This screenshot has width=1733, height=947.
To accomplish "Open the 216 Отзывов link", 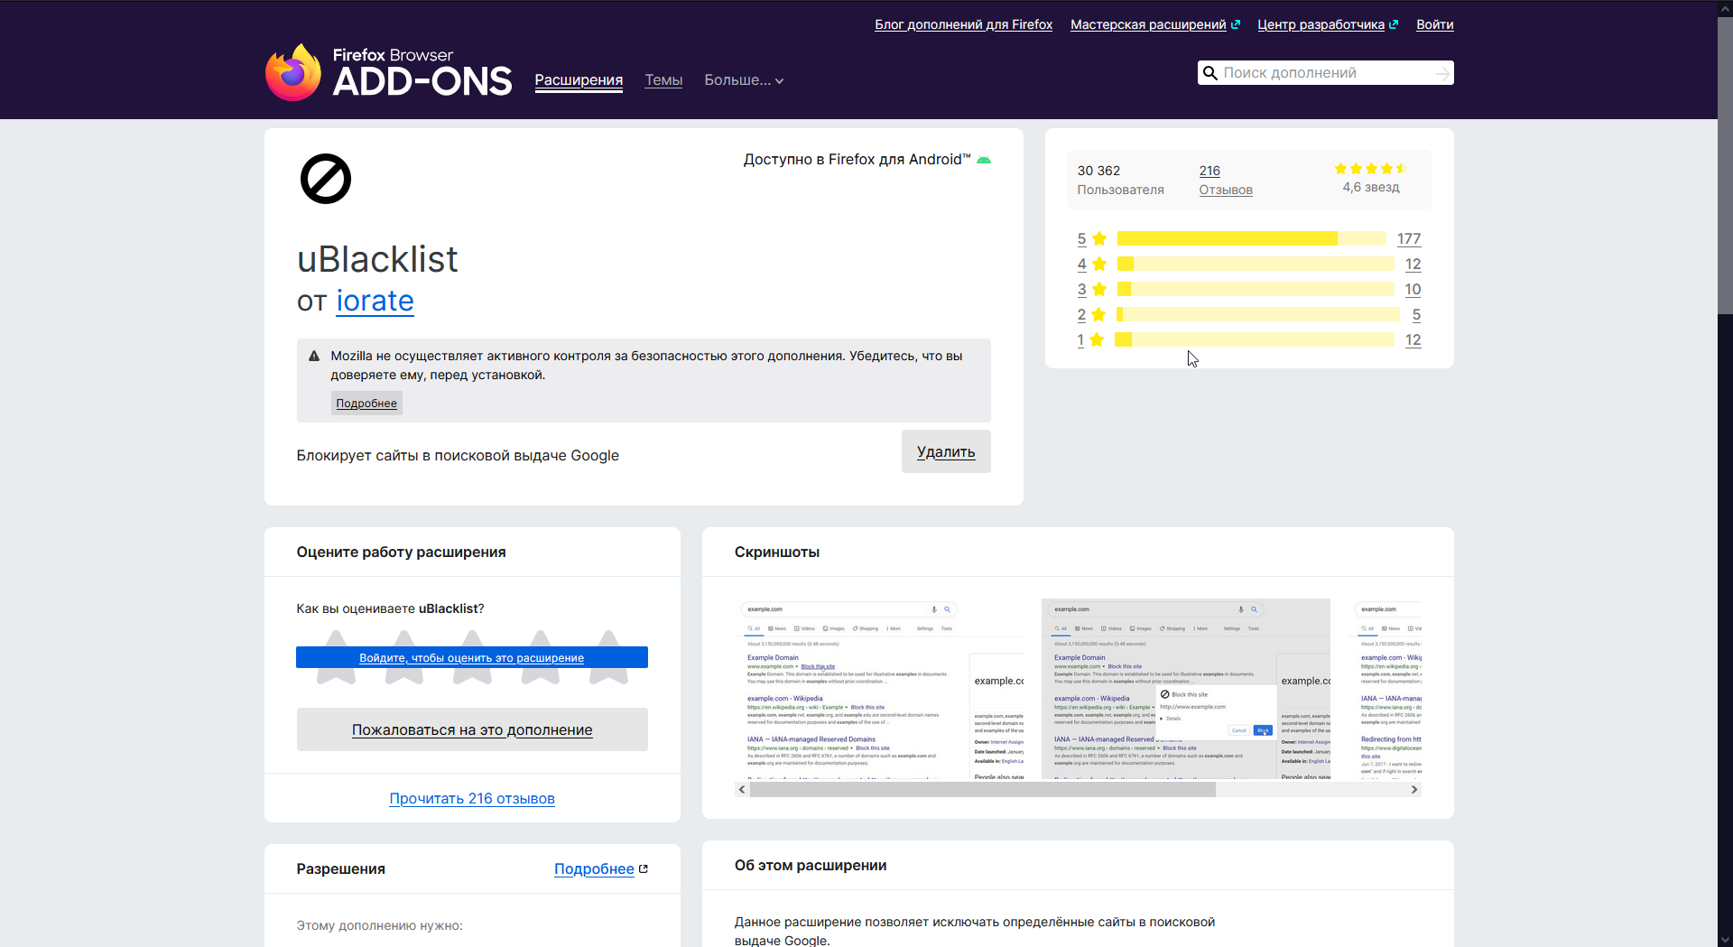I will click(x=1225, y=180).
